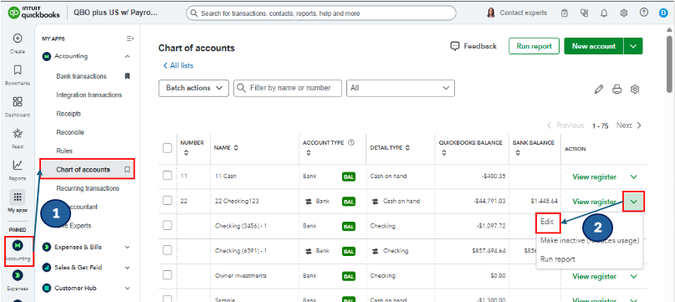Open Recurring transactions in sidebar
Viewport: 675px width, 302px height.
point(88,188)
